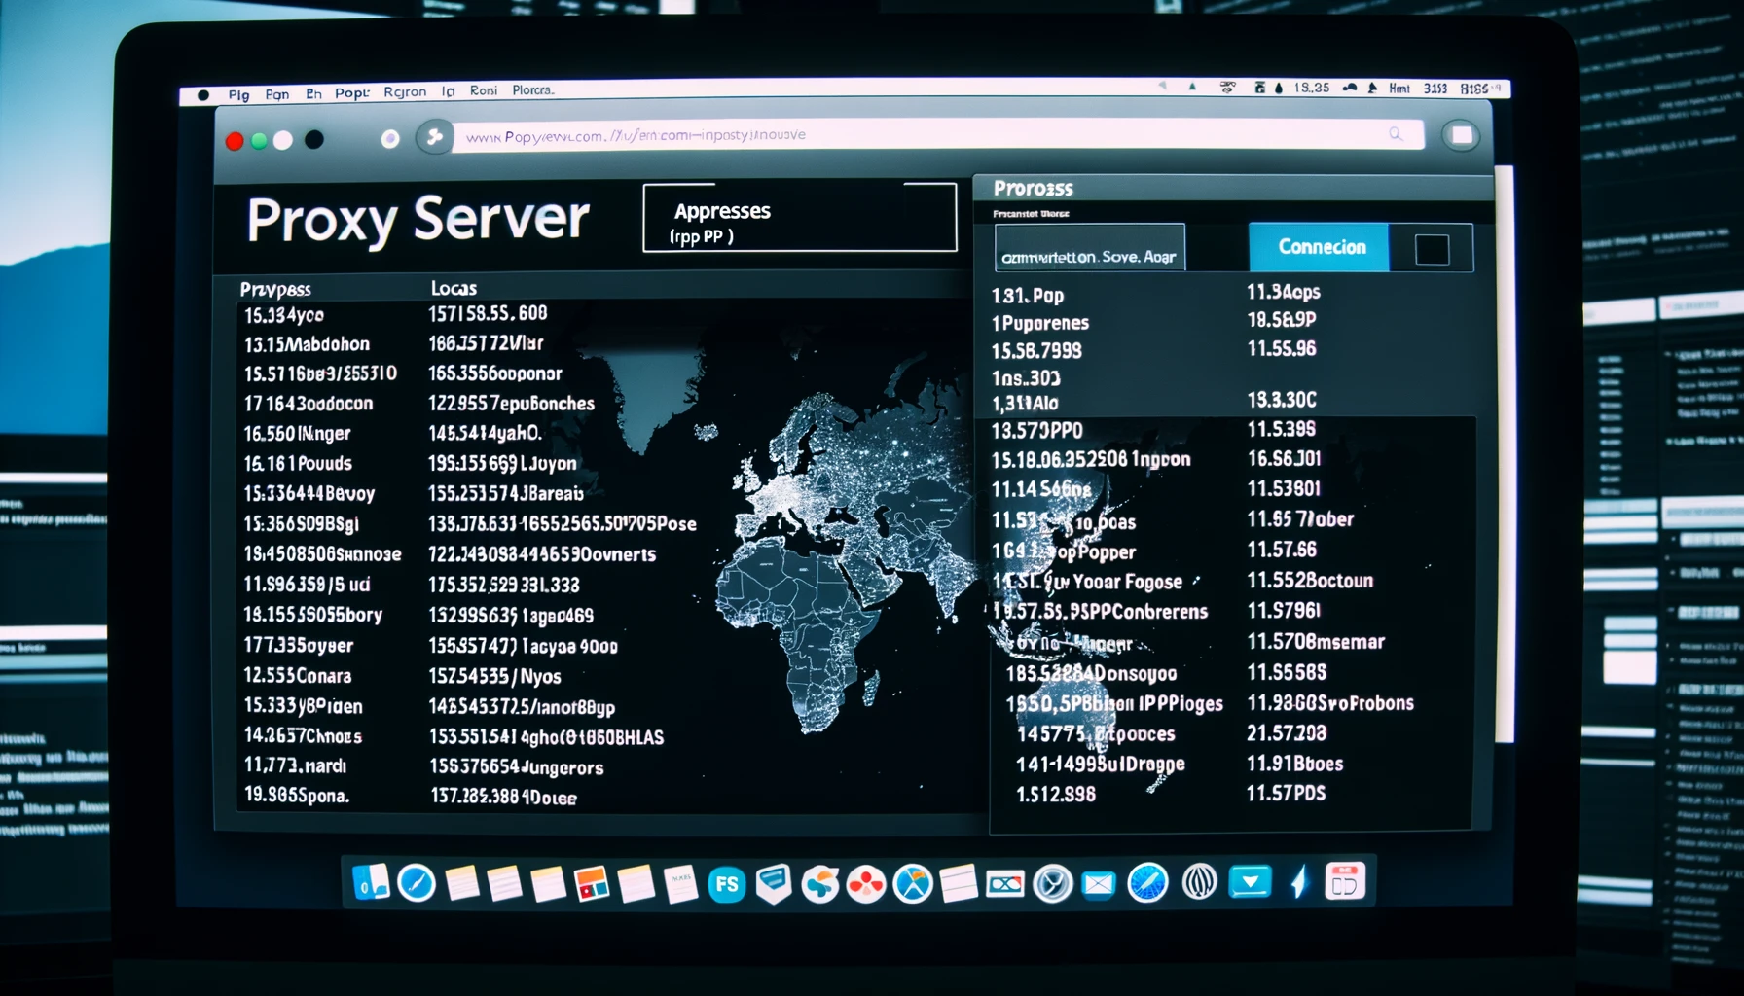This screenshot has height=996, width=1744.
Task: Launch the grey clock-like dock icon
Action: (1052, 884)
